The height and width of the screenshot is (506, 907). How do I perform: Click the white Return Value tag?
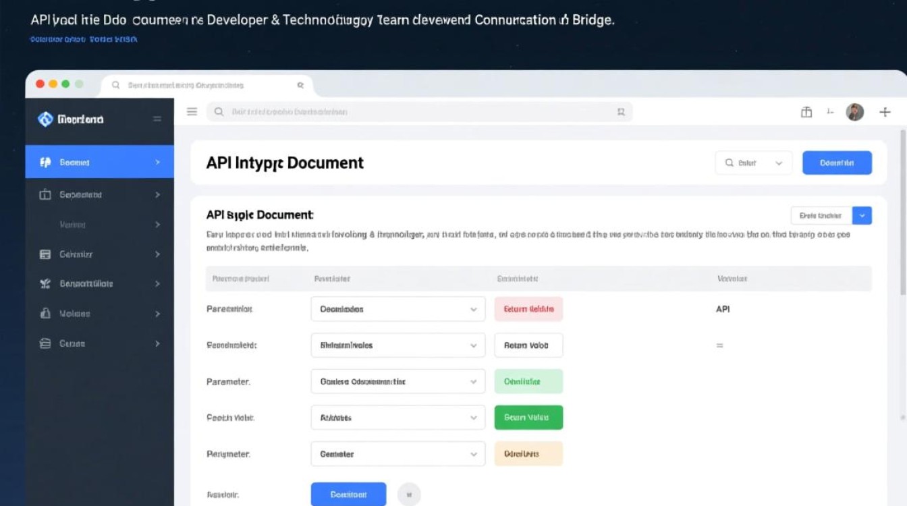click(528, 345)
